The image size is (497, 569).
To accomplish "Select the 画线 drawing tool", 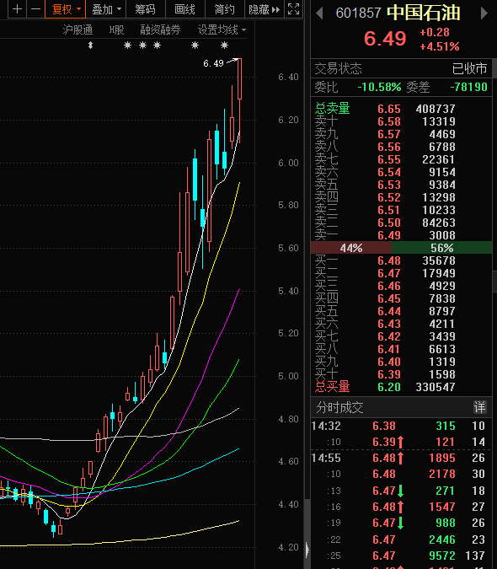I will coord(184,9).
